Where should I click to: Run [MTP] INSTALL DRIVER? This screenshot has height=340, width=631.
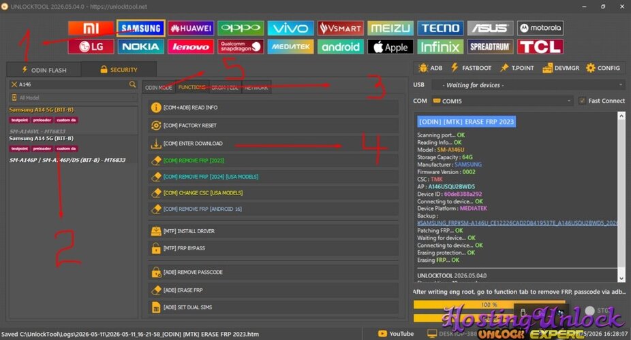(274, 231)
